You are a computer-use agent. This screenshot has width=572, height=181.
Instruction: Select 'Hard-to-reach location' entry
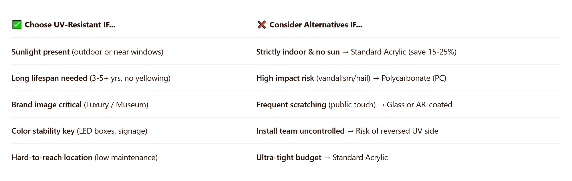tap(52, 158)
